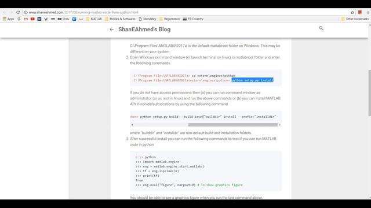Viewport: 371px width, 208px height.
Task: Click the import matlab.engine code line
Action: (157, 162)
